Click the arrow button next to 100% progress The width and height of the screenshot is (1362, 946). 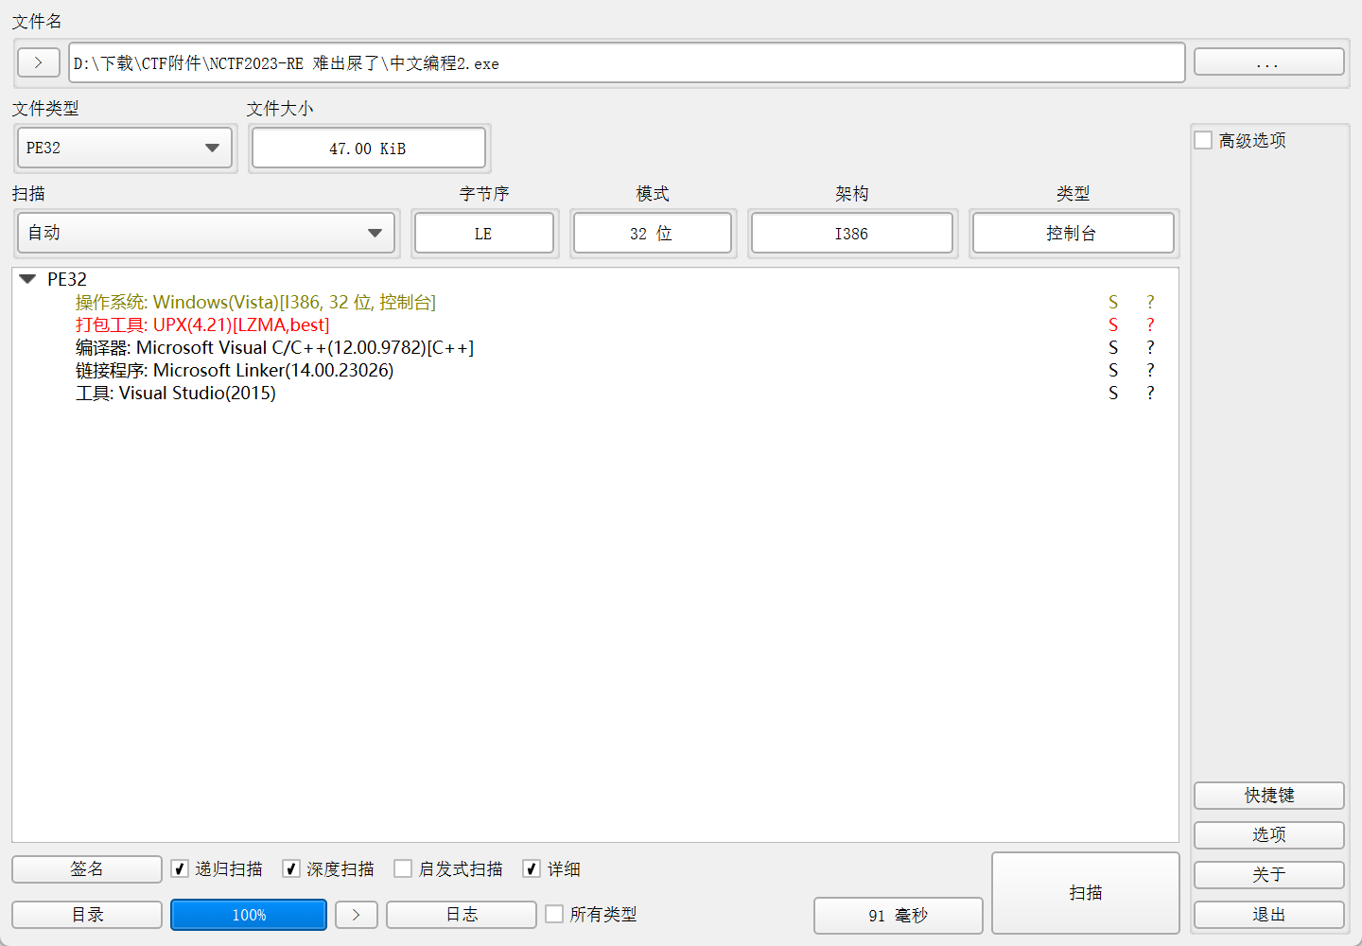click(x=357, y=915)
